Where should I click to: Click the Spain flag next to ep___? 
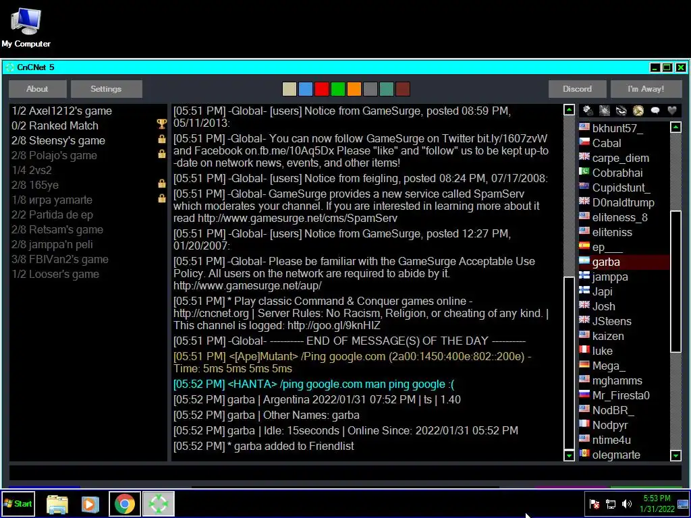(x=584, y=246)
